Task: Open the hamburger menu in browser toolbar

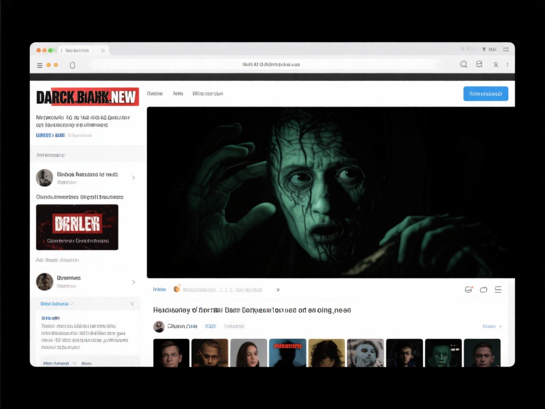Action: pyautogui.click(x=39, y=65)
